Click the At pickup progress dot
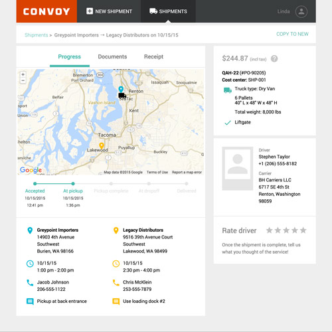332x332 pixels. 73,184
